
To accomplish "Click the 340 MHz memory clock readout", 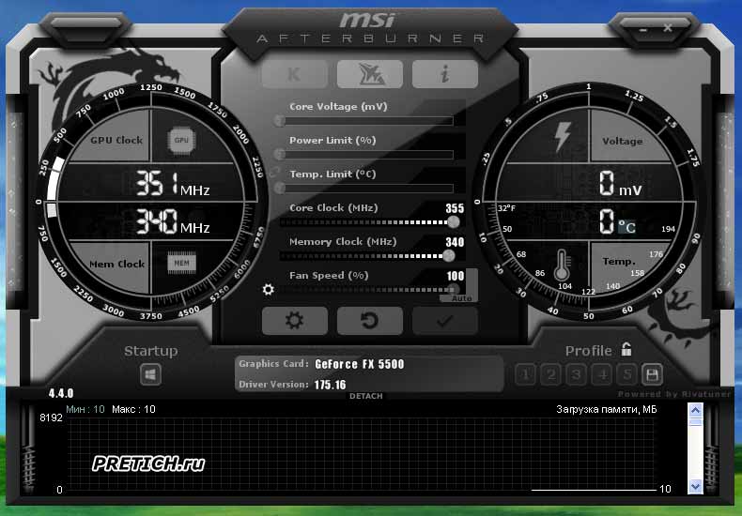I will coord(173,221).
